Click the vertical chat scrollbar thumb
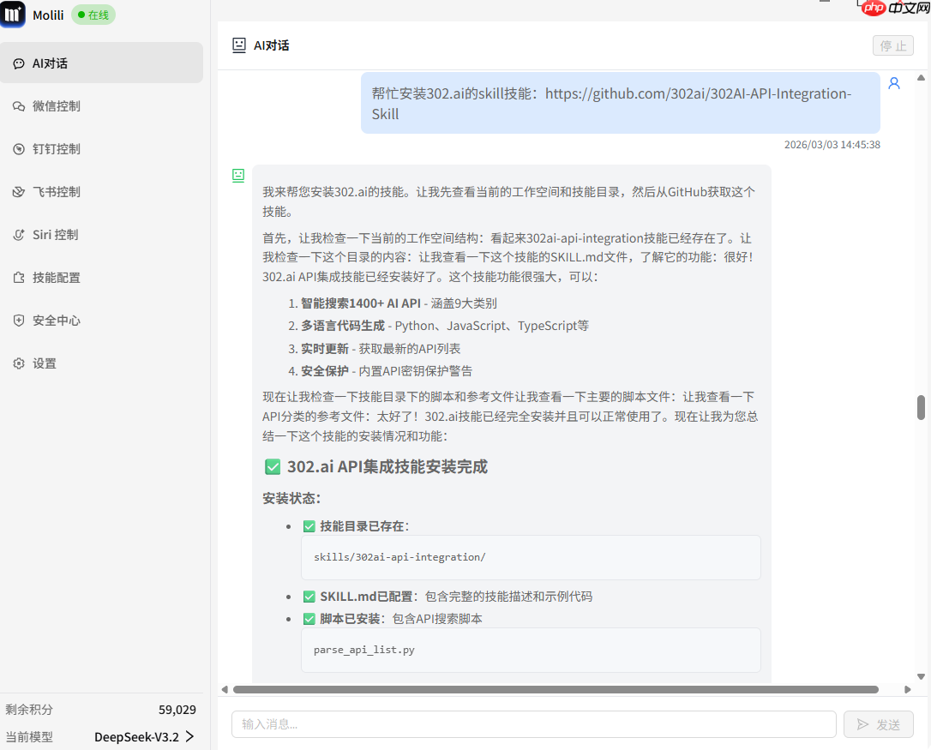Viewport: 931px width, 750px height. 922,407
